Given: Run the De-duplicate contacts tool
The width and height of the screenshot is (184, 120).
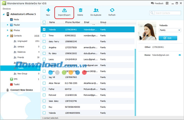Looking at the screenshot, I should [96, 12].
